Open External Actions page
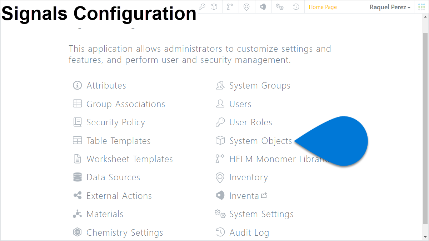The height and width of the screenshot is (241, 429). pyautogui.click(x=119, y=196)
